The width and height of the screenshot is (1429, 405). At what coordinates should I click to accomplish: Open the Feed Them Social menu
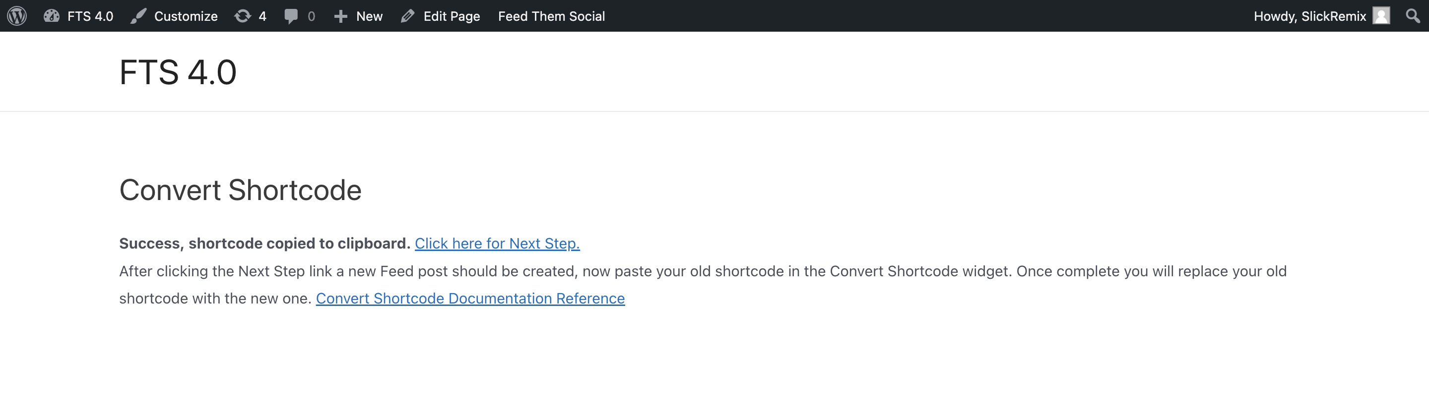551,16
